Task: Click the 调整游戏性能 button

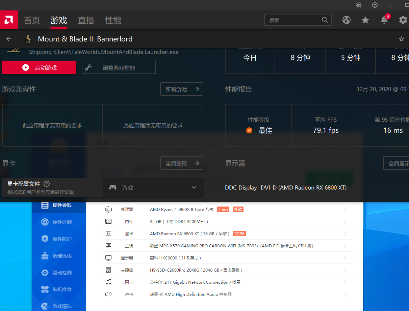Action: coord(119,67)
